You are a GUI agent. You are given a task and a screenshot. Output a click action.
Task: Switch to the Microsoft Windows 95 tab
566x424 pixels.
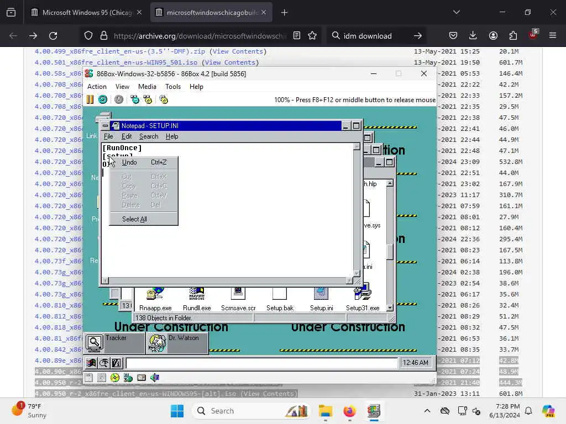click(x=87, y=13)
